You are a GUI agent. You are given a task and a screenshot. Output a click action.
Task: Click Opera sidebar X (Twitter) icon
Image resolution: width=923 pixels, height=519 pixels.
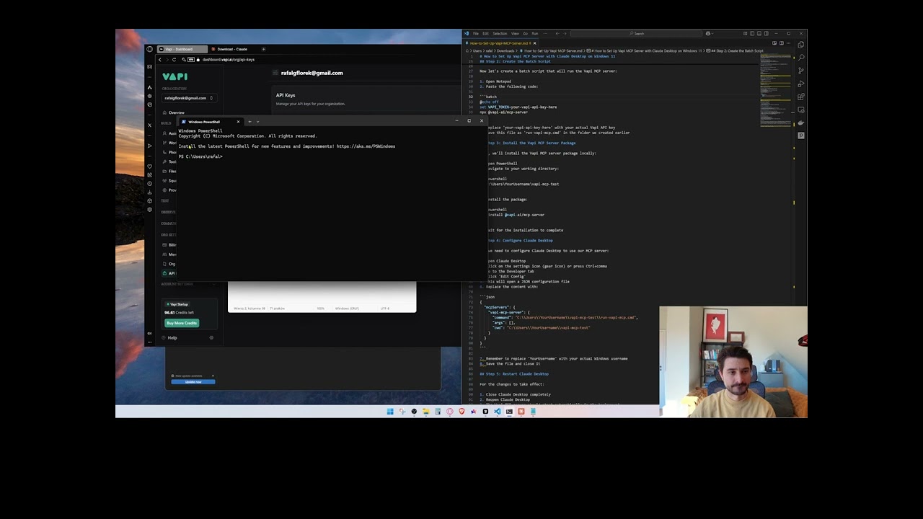click(x=149, y=125)
